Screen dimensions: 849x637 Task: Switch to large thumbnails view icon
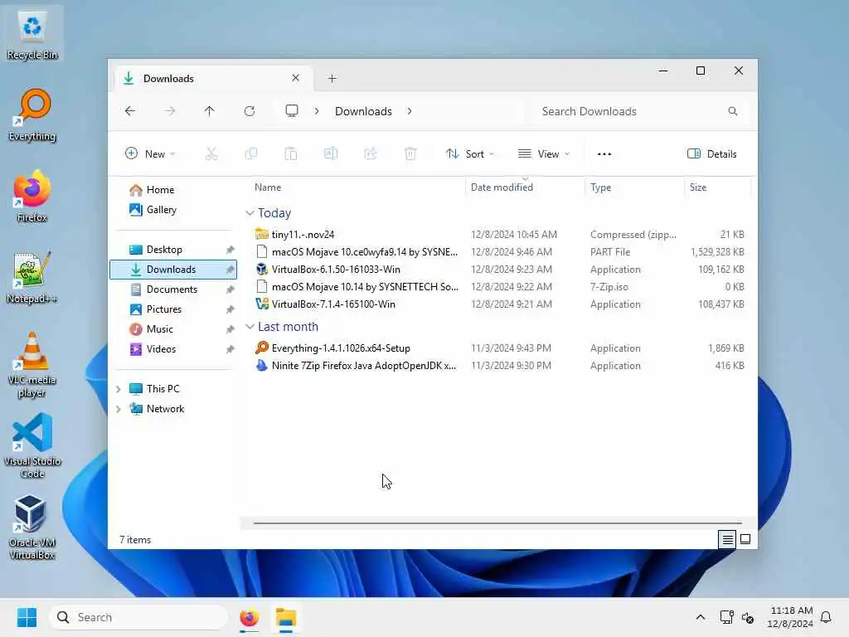pyautogui.click(x=745, y=539)
